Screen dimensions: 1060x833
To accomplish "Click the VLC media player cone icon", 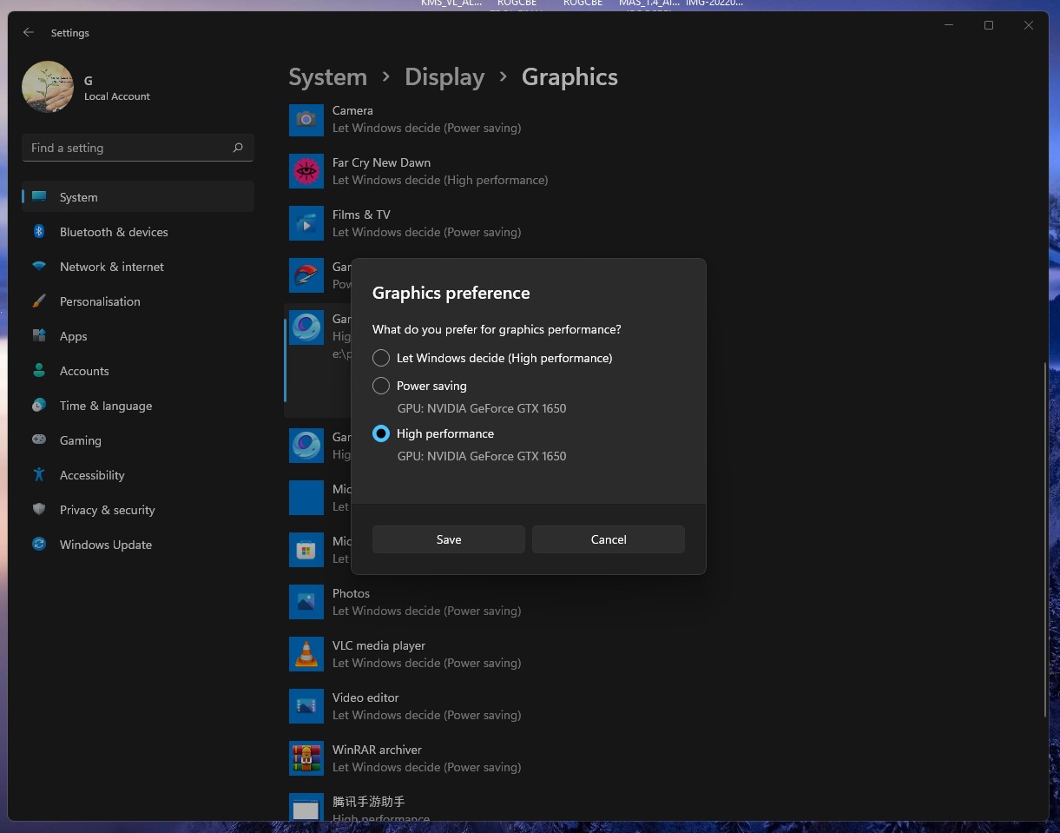I will point(306,654).
